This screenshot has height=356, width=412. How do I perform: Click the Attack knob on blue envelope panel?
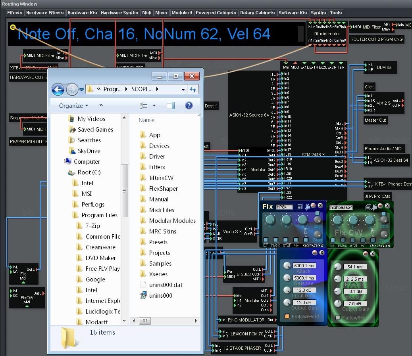click(x=287, y=266)
